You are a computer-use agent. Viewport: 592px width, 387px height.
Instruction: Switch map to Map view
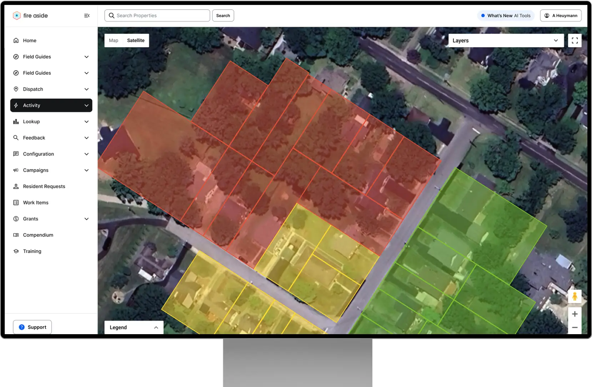114,40
